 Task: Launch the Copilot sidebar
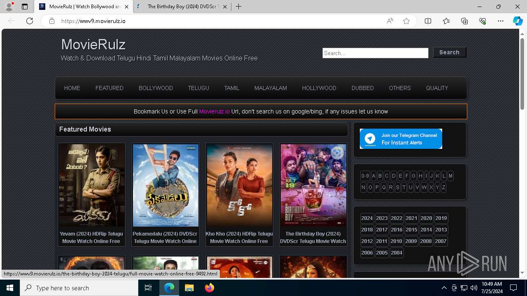518,21
